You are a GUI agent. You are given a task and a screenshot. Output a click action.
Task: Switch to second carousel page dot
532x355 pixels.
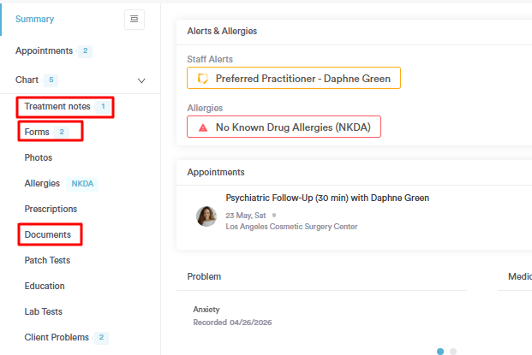point(453,351)
